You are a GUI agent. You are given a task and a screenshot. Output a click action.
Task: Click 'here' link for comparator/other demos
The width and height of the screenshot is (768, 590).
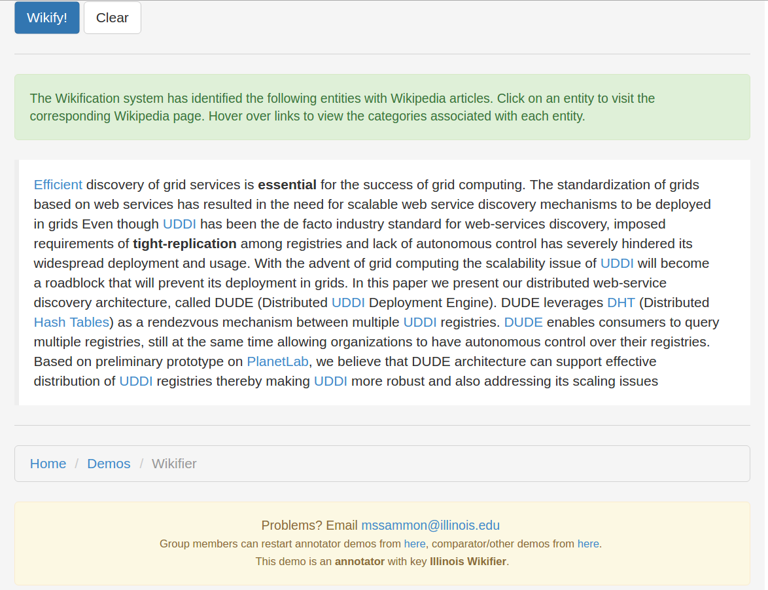pos(588,544)
